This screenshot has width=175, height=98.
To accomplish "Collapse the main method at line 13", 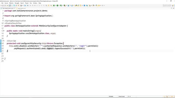I will (4, 31).
